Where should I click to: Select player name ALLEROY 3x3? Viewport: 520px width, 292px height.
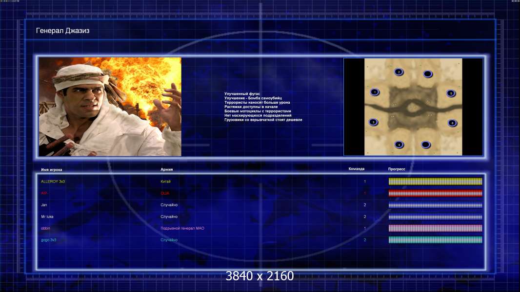click(53, 182)
